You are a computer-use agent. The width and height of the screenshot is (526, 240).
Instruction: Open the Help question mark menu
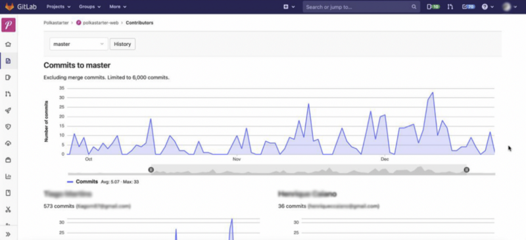(x=488, y=7)
